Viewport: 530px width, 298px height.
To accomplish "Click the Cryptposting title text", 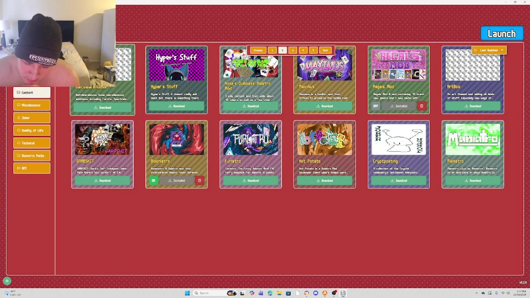I will pyautogui.click(x=385, y=161).
